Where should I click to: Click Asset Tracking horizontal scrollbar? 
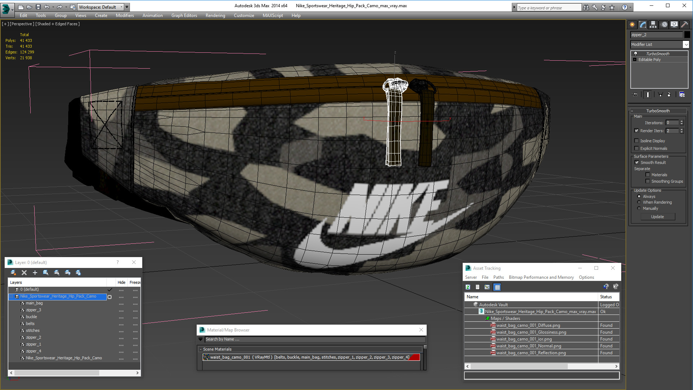coord(519,366)
